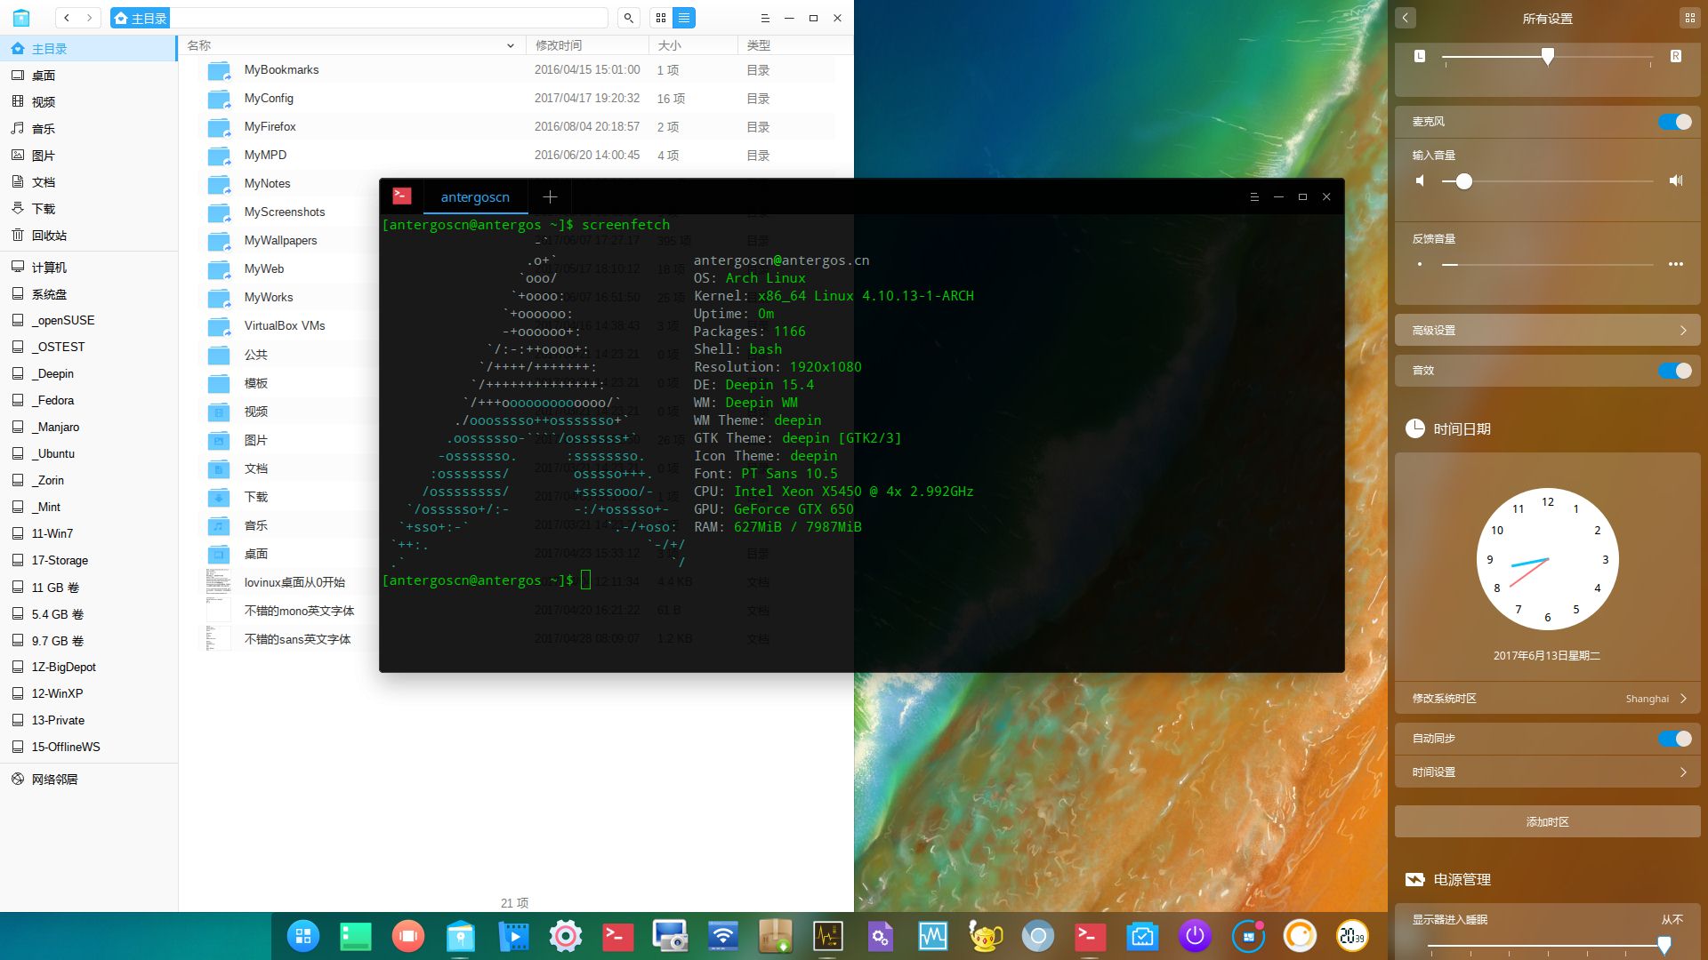1708x960 pixels.
Task: Open the 名称 column sort dropdown arrow
Action: click(510, 45)
